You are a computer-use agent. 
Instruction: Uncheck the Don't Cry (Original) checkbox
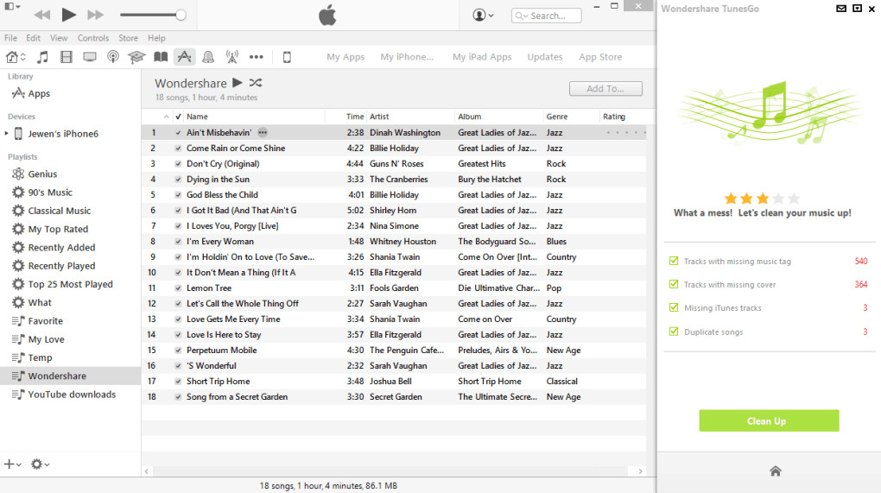pos(178,164)
